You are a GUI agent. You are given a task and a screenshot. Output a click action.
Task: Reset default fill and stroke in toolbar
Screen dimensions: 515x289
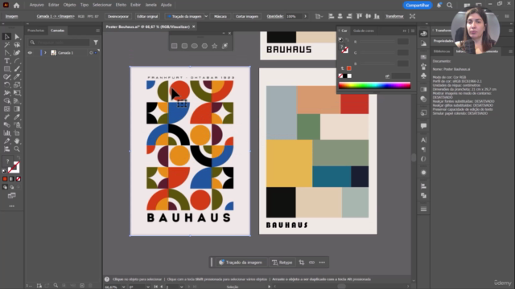coord(4,171)
